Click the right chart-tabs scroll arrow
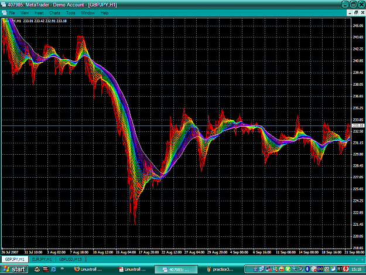 362,260
